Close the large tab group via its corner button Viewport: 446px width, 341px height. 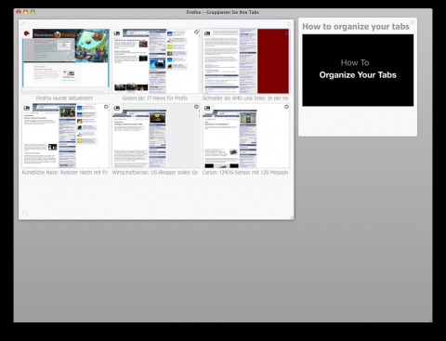click(289, 24)
